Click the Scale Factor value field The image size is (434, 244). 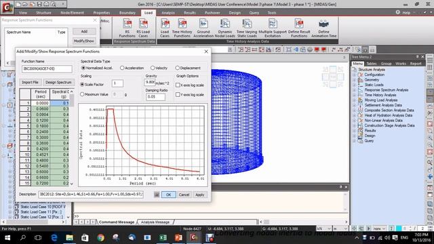(x=117, y=83)
